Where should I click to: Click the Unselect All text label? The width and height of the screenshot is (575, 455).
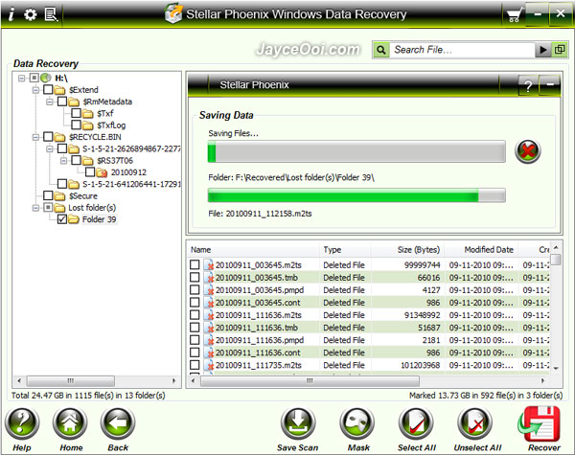coord(477,447)
